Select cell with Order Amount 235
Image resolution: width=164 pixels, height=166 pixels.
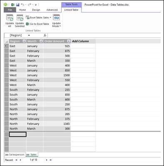(x=57, y=90)
